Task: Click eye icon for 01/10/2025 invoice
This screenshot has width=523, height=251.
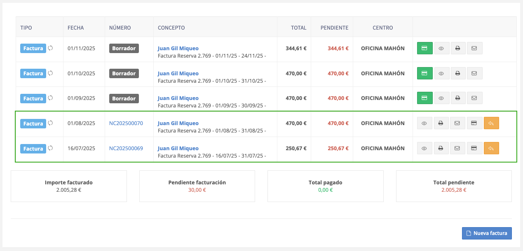Action: (441, 73)
